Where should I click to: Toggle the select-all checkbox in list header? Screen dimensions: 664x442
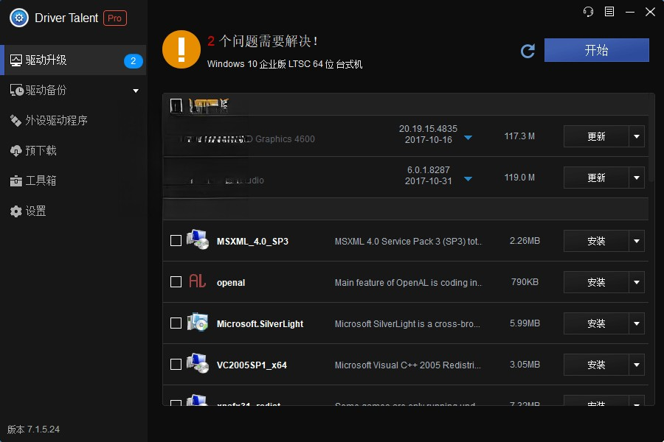coord(176,106)
